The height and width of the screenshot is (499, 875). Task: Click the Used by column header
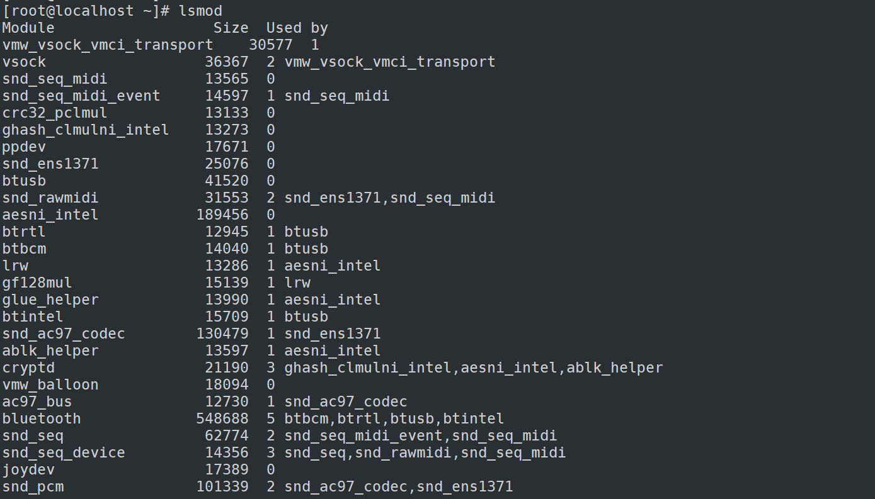click(297, 28)
